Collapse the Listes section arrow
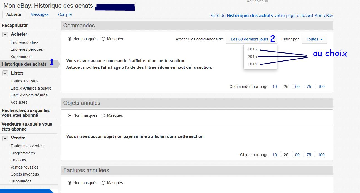The width and height of the screenshot is (360, 193). (5, 73)
